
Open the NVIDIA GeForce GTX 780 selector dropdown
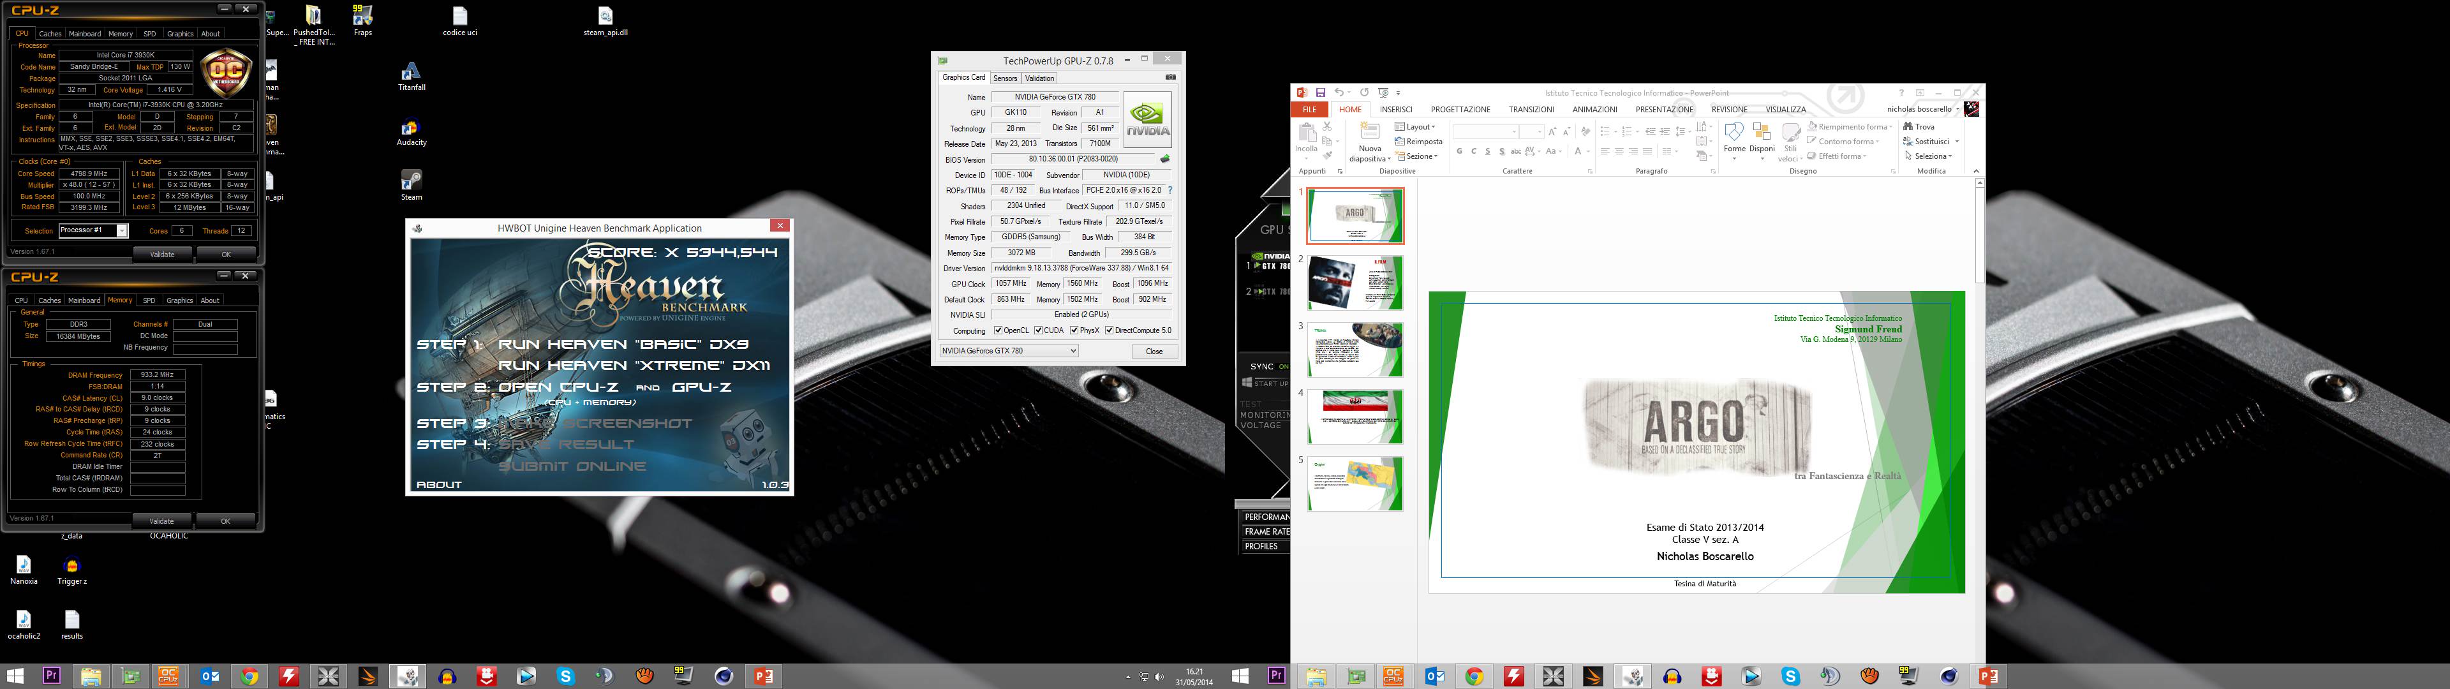(1009, 351)
